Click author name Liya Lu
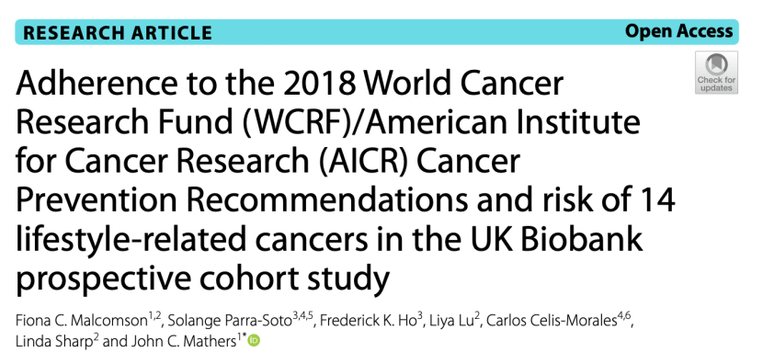The height and width of the screenshot is (364, 763). (x=451, y=322)
